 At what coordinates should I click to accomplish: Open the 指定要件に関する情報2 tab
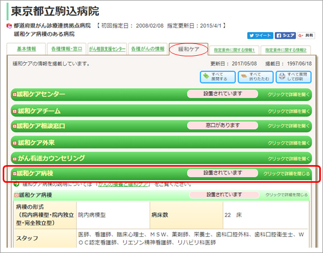pyautogui.click(x=286, y=50)
